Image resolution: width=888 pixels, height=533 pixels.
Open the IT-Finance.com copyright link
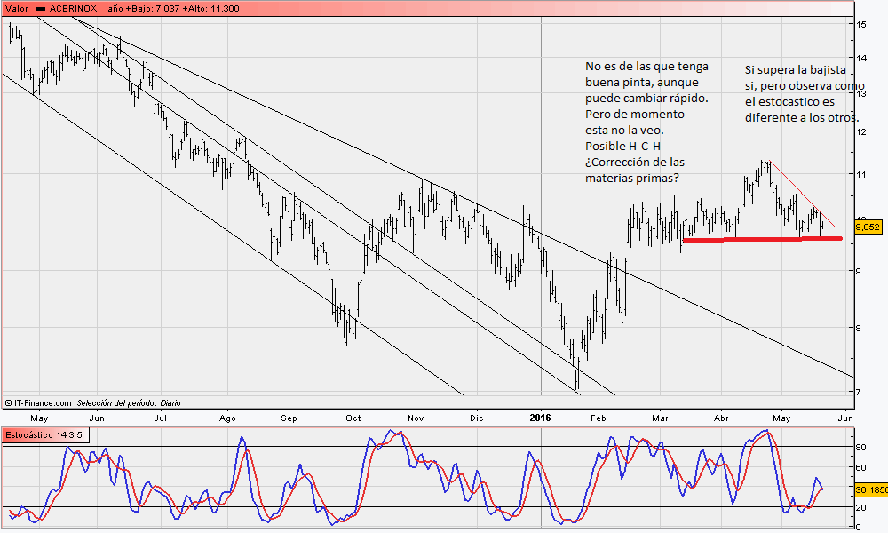[x=38, y=403]
